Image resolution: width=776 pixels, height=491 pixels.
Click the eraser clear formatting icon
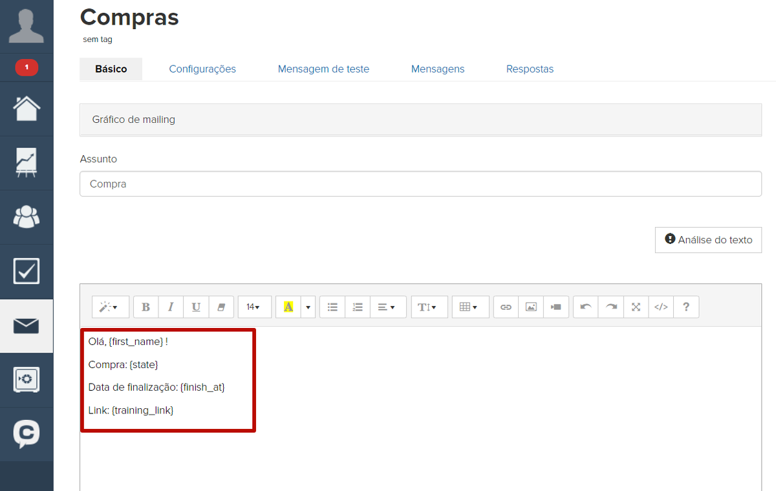[221, 307]
